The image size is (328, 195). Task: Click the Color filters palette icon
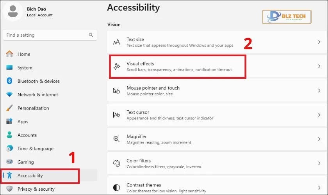116,163
